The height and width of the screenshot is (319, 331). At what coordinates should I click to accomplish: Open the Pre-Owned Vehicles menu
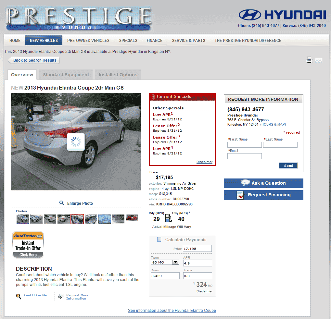[88, 40]
